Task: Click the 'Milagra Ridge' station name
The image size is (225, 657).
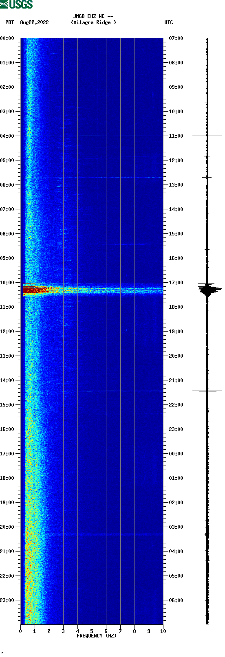Action: (93, 22)
